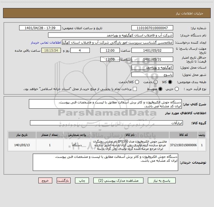214x207 pixels.
Task: Click the نام کالا column header
Action: (130, 135)
